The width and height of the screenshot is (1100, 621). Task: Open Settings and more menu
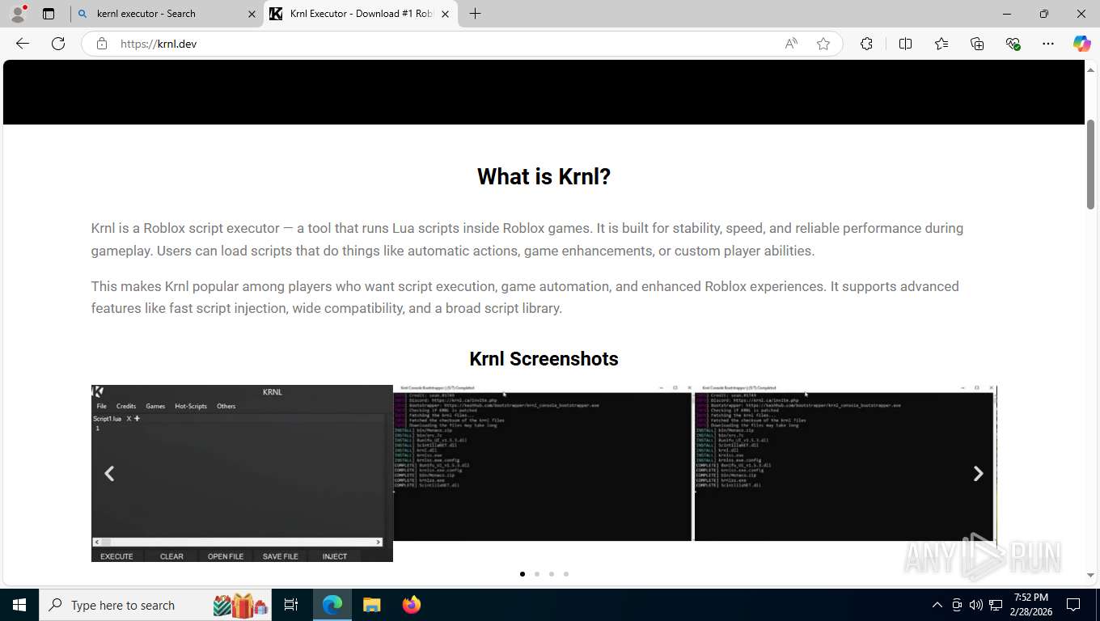tap(1048, 44)
